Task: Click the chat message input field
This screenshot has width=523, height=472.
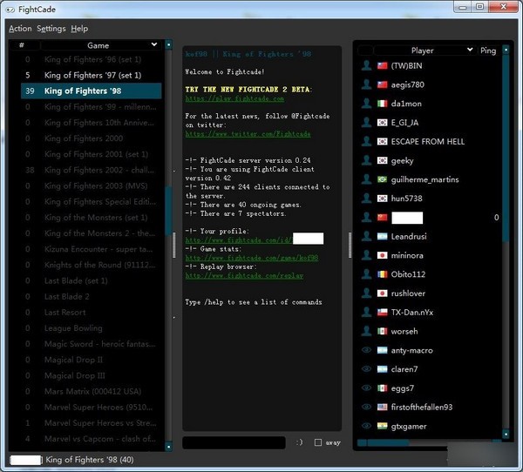Action: tap(234, 442)
